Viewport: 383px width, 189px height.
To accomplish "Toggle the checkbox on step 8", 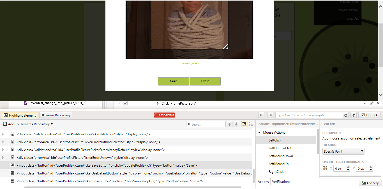I will coord(125,103).
